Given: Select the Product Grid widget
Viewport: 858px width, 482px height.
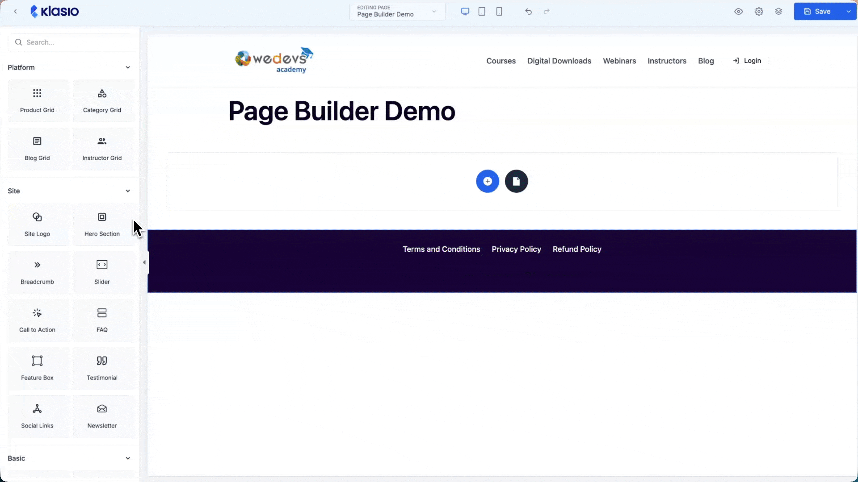Looking at the screenshot, I should pyautogui.click(x=37, y=100).
